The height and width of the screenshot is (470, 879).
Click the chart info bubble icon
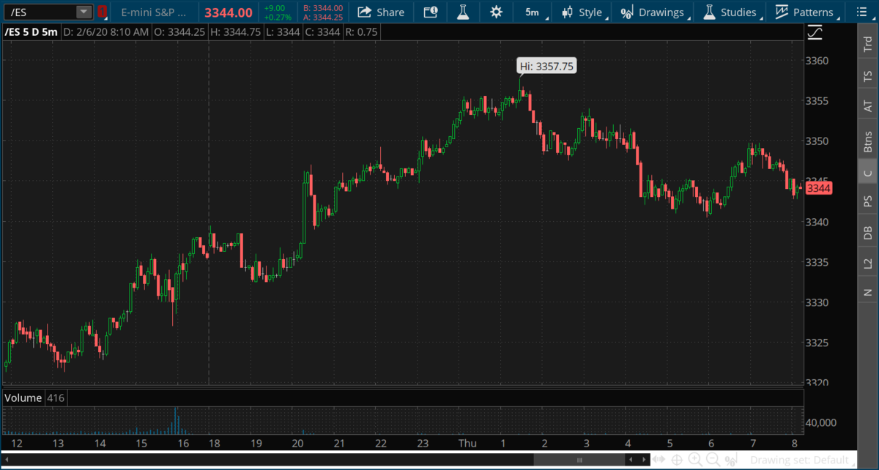[x=431, y=12]
